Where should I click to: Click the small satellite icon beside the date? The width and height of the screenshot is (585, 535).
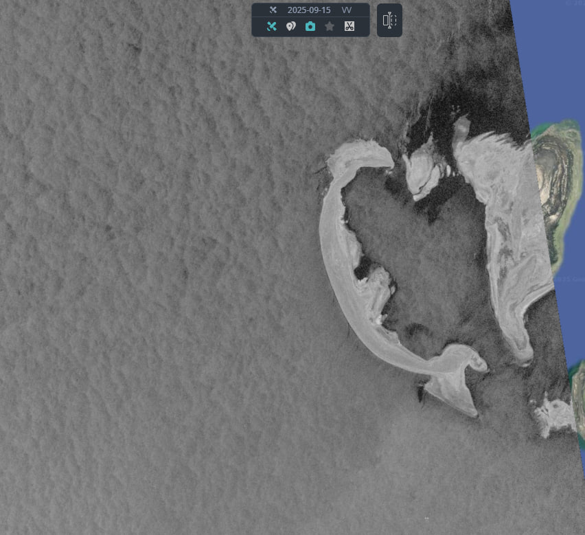click(x=273, y=10)
